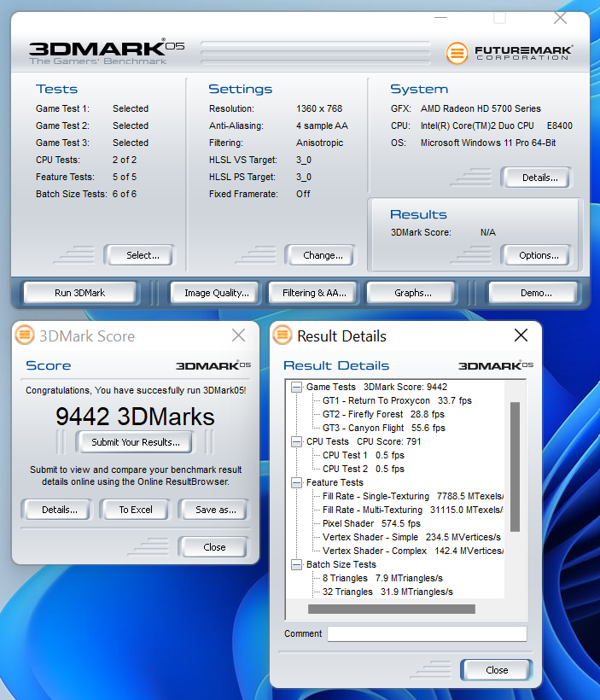Click Save as... in the Score window
Viewport: 600px width, 700px height.
(213, 510)
